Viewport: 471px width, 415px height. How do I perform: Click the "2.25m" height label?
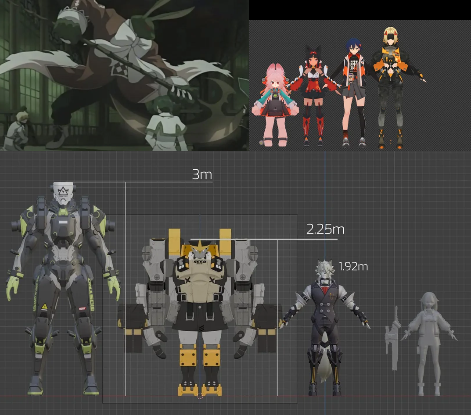[325, 229]
